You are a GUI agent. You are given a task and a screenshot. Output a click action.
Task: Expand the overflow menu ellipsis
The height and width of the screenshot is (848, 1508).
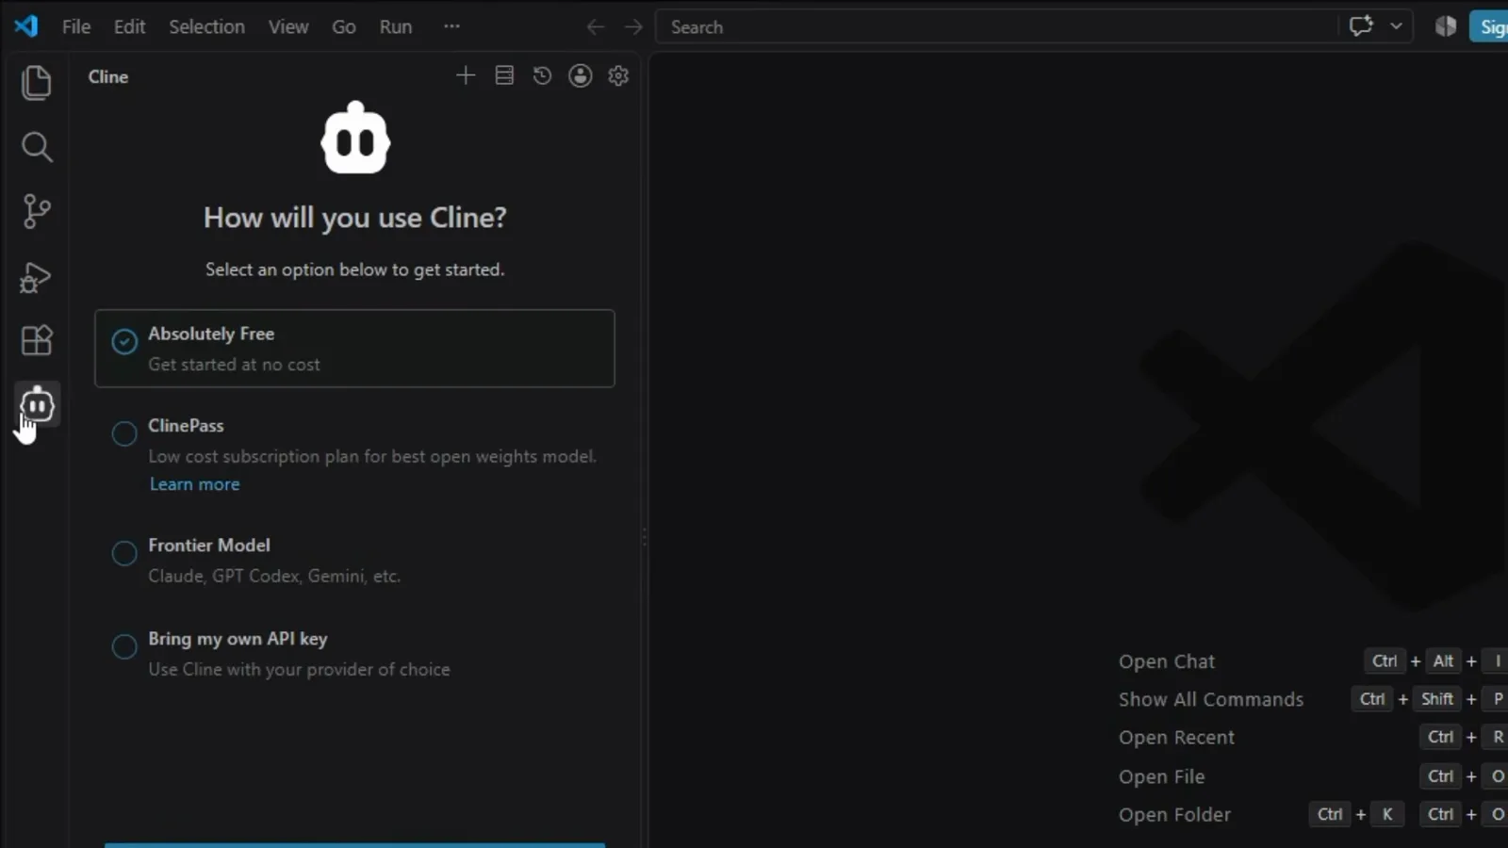point(451,26)
